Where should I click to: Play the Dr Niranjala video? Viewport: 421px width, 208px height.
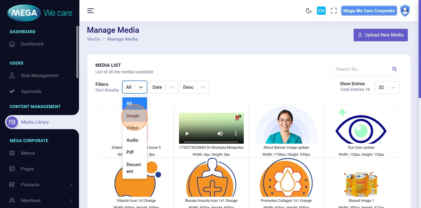pos(187,134)
